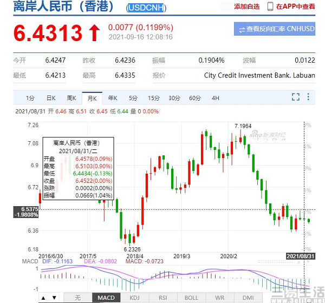This screenshot has width=325, height=303.
Task: Switch chart to 年K tab
Action: (113, 98)
